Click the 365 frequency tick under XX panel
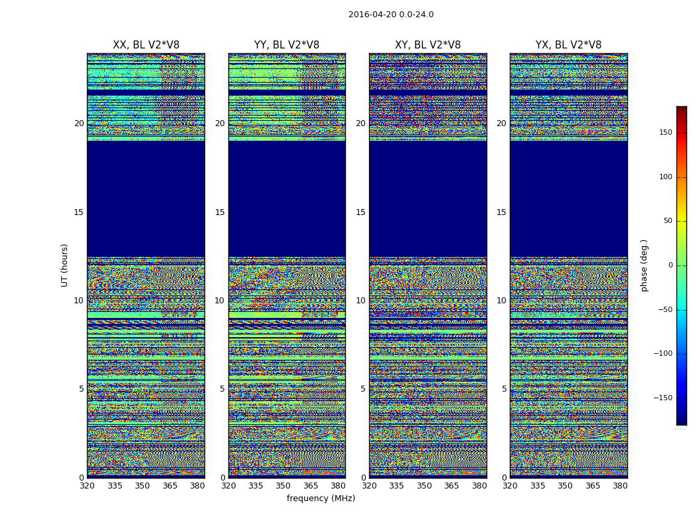 pyautogui.click(x=170, y=486)
